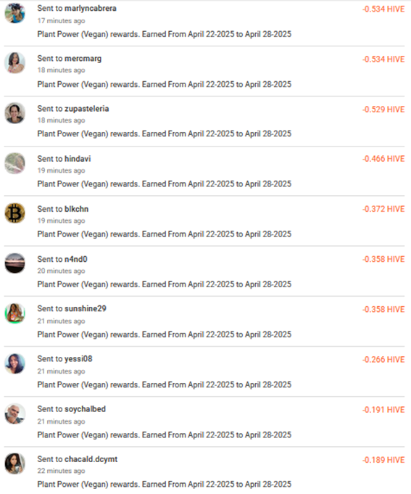Click soychalbed's avatar picture
Image resolution: width=411 pixels, height=494 pixels.
click(x=14, y=413)
